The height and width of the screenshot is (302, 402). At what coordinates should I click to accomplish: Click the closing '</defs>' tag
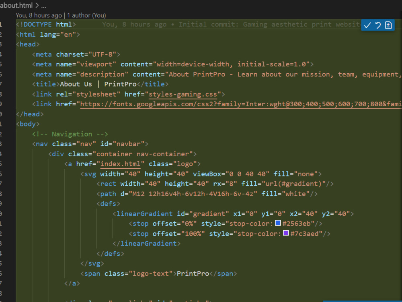pos(110,254)
